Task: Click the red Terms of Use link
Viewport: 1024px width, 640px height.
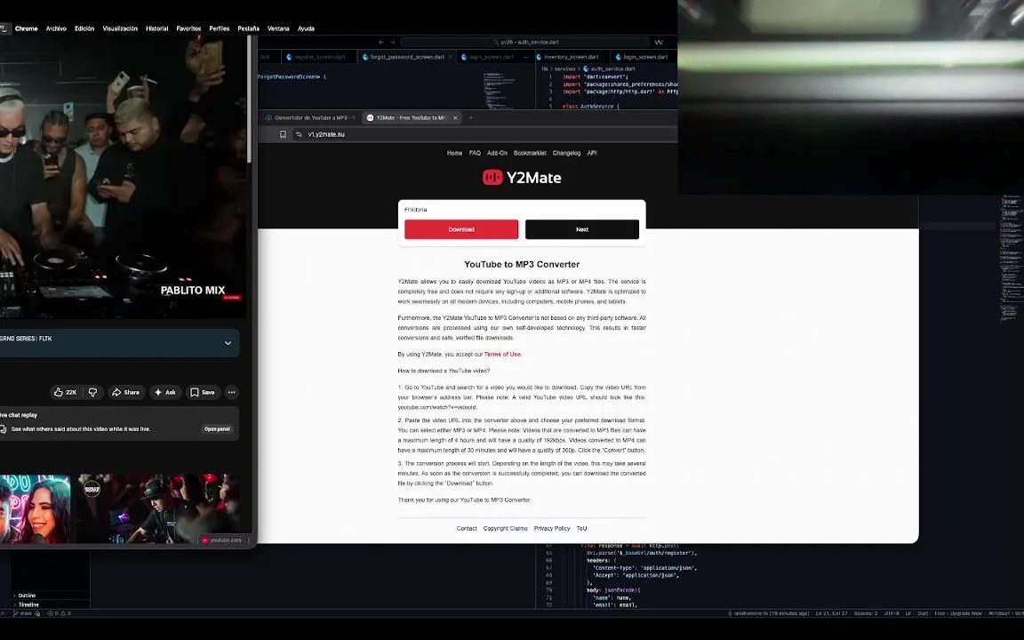Action: point(502,355)
